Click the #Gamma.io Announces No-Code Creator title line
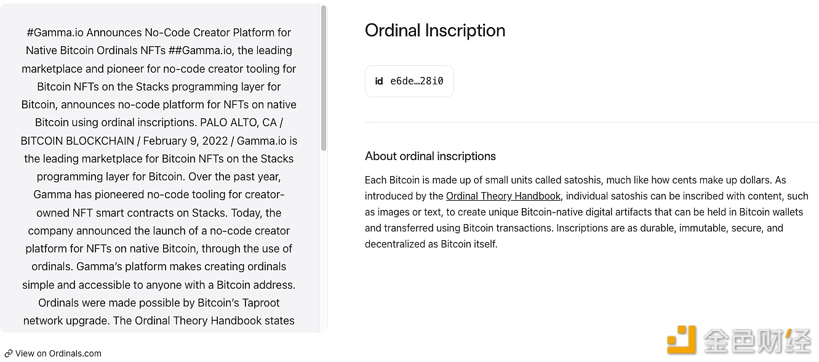The width and height of the screenshot is (819, 362). [159, 33]
